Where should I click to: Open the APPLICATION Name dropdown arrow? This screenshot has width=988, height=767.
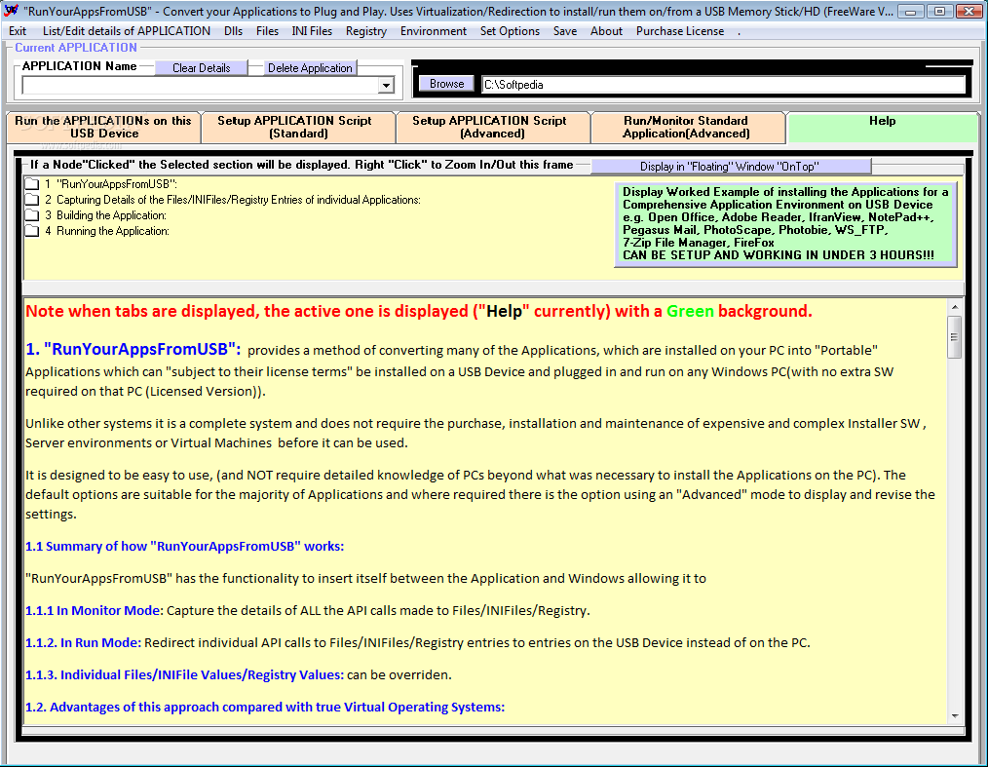point(386,85)
